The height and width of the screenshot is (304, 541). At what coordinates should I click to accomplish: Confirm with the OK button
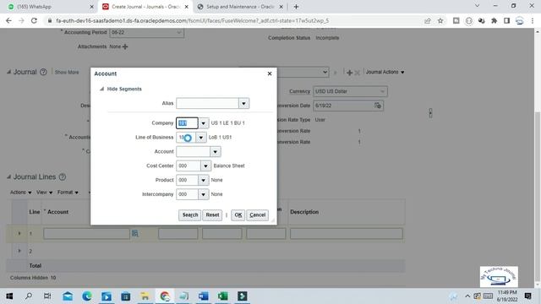[238, 214]
